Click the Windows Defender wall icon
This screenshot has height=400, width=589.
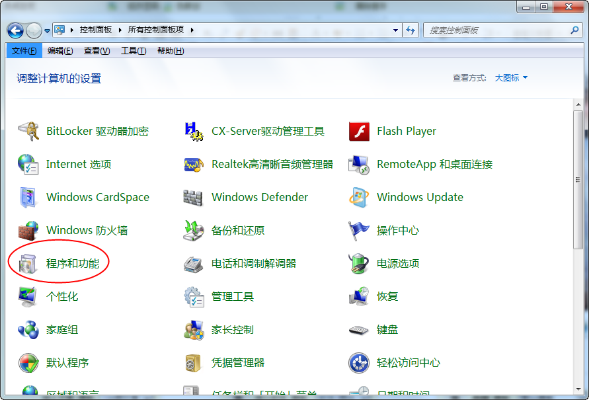[x=194, y=197]
